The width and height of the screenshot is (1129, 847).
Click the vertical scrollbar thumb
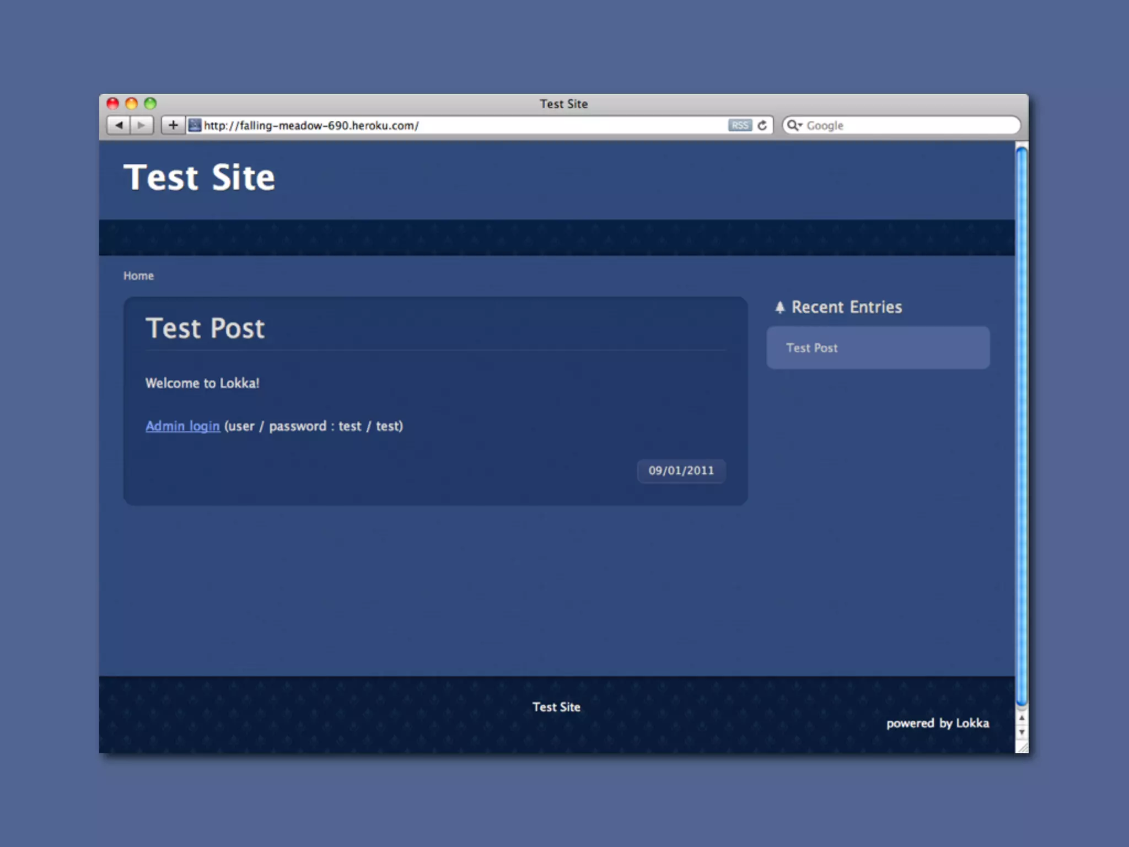(x=1022, y=425)
